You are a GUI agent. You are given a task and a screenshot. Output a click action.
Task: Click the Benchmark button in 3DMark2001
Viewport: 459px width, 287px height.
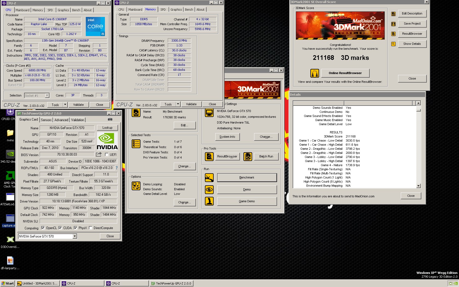click(x=247, y=178)
